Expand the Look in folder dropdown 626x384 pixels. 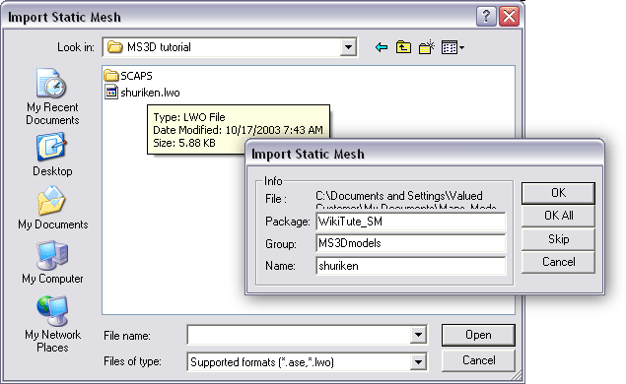[x=348, y=47]
